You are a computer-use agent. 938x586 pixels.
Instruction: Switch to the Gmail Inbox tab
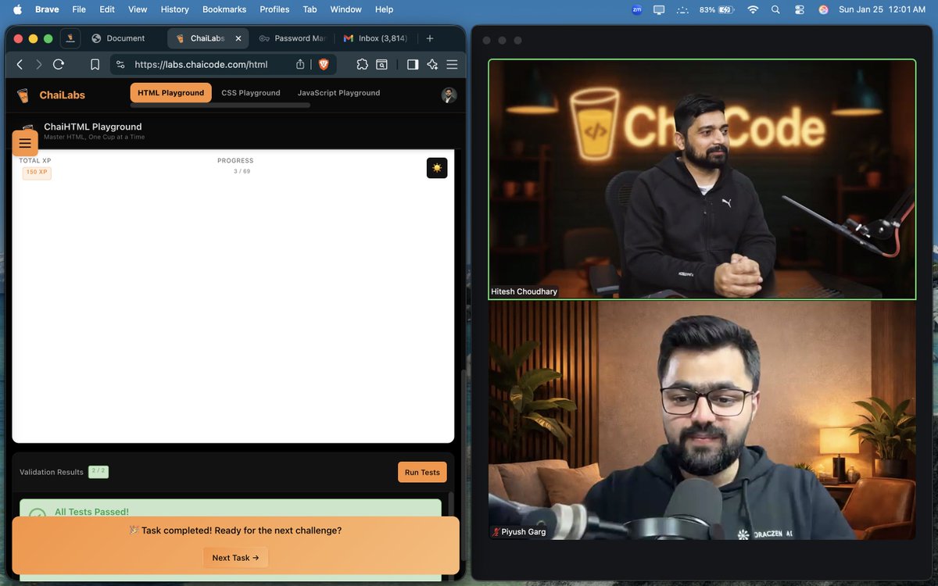[x=375, y=38]
